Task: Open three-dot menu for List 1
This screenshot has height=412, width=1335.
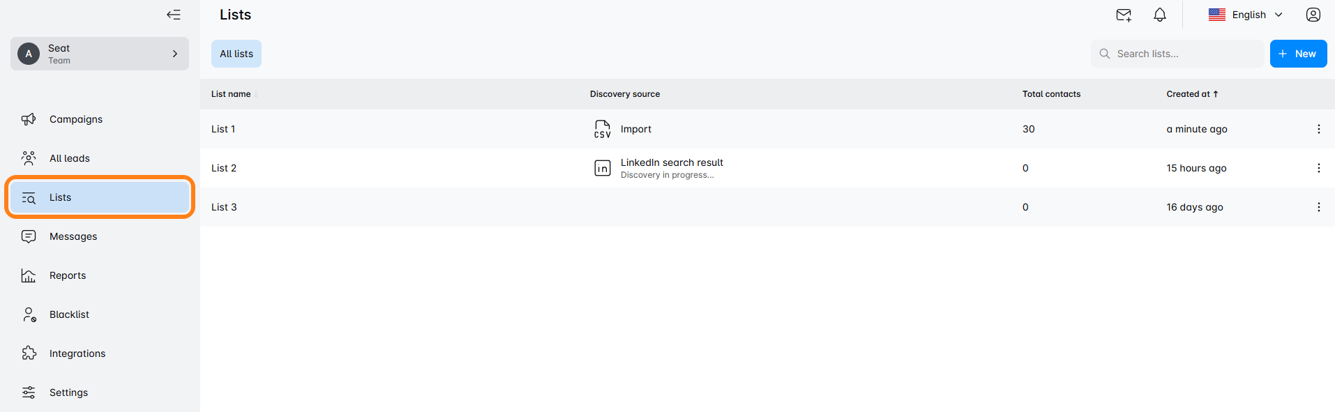Action: click(1318, 129)
